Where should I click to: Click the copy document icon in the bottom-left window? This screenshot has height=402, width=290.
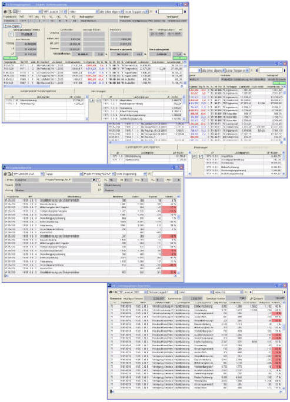tap(9, 174)
